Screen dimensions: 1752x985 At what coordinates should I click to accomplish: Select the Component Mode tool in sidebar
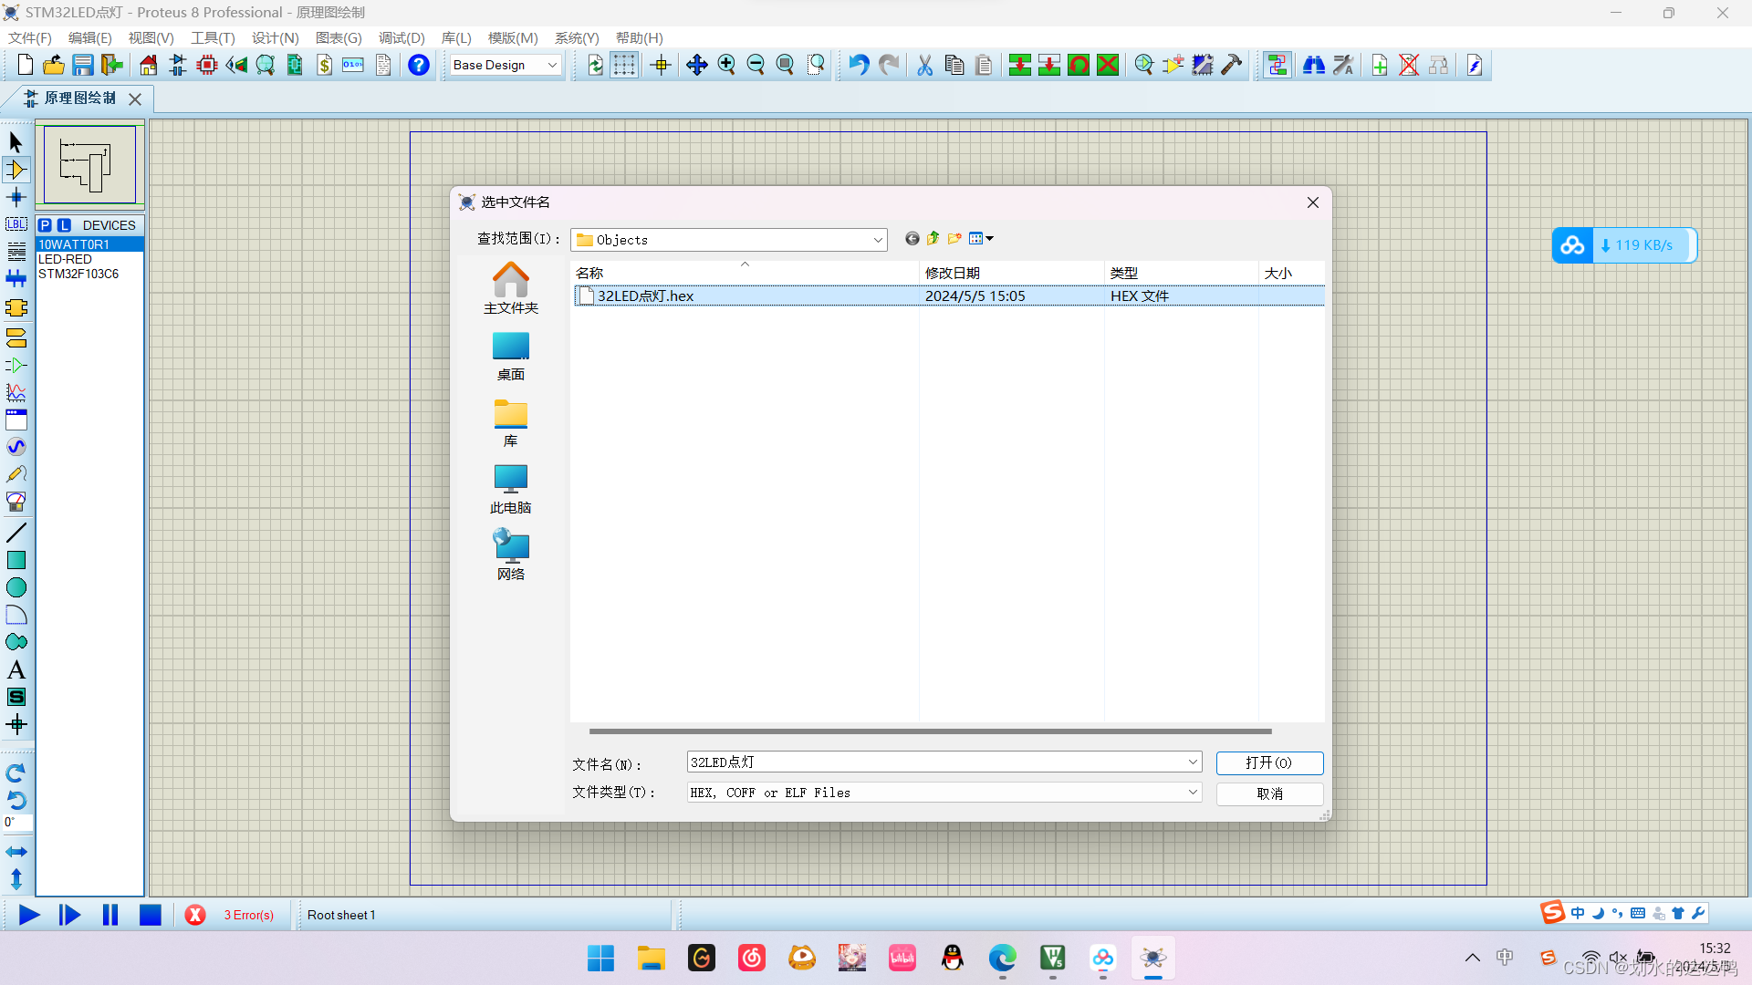pos(16,170)
